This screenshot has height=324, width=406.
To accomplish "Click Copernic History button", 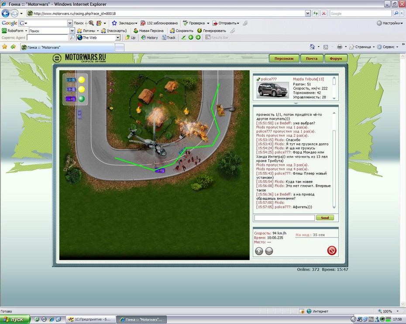I will (x=149, y=37).
